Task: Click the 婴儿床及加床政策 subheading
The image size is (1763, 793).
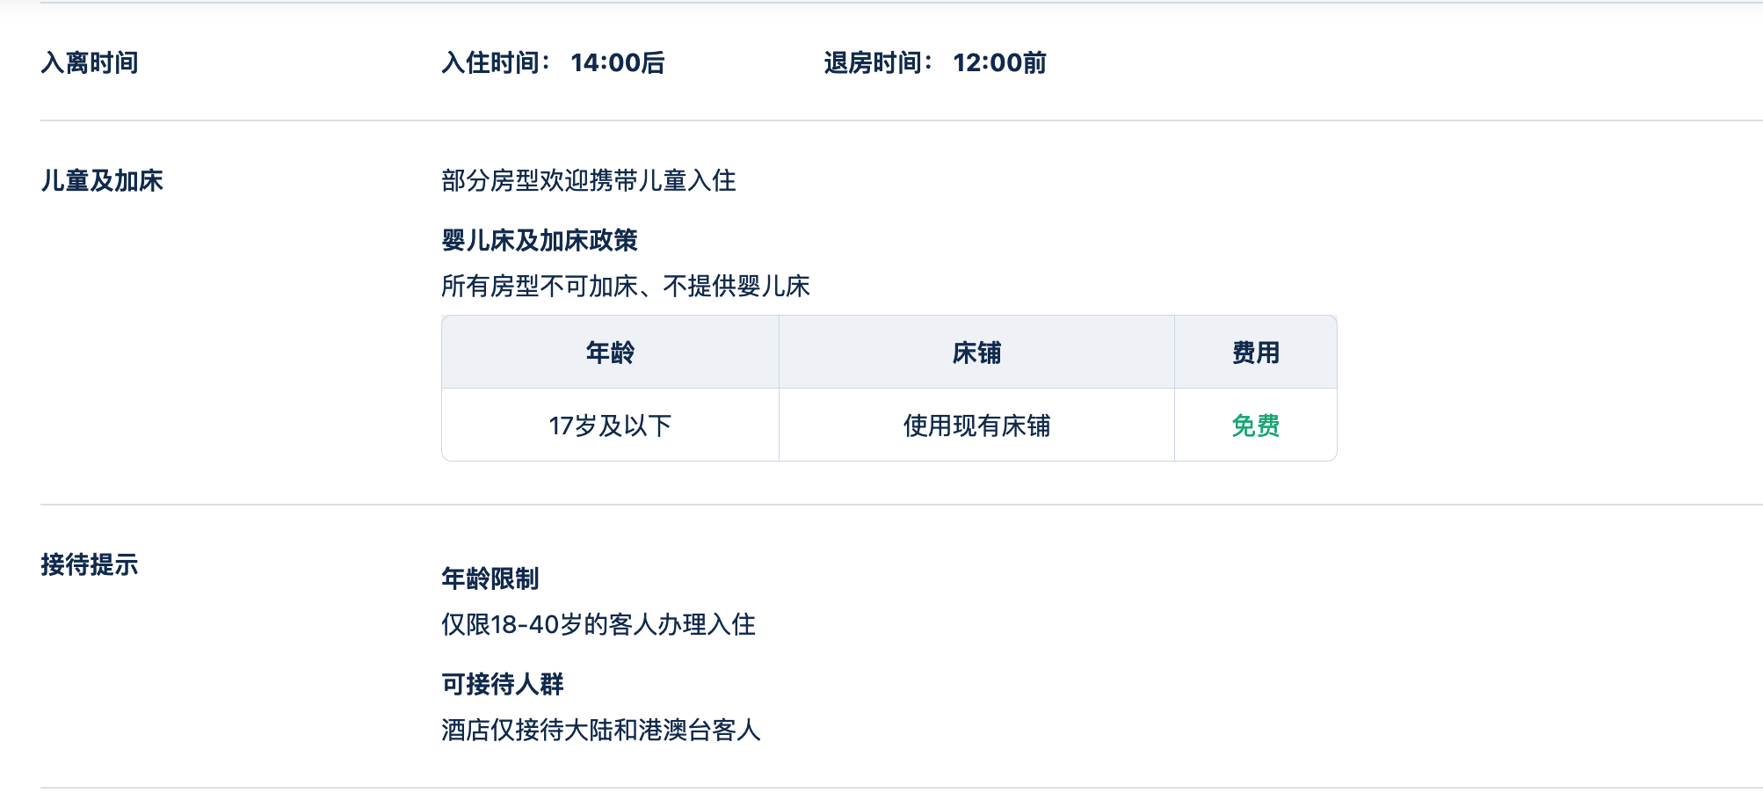Action: tap(540, 241)
